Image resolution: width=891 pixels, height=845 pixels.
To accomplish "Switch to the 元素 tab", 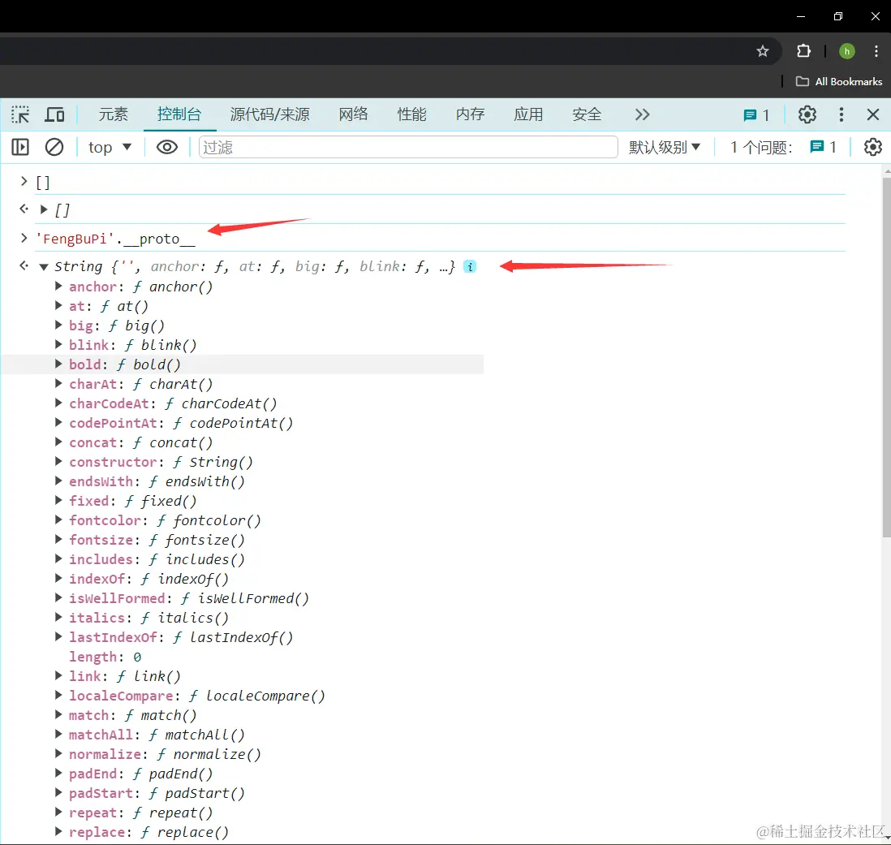I will point(113,114).
